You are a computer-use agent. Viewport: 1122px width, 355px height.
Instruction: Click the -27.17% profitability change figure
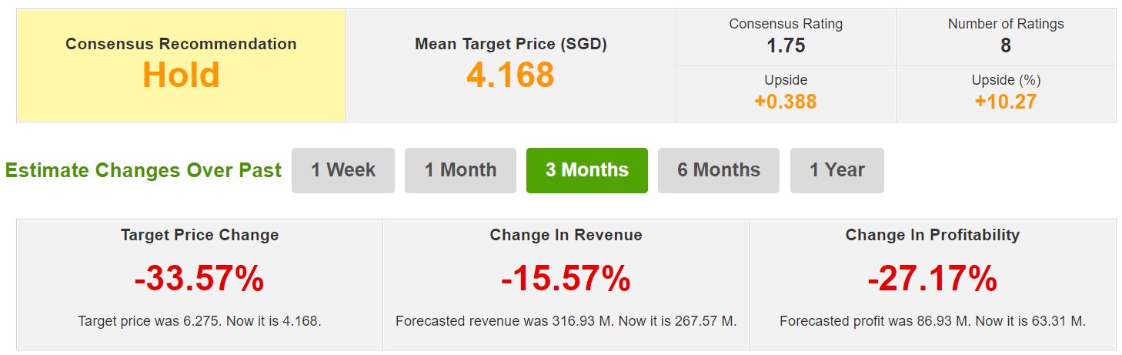tap(932, 279)
